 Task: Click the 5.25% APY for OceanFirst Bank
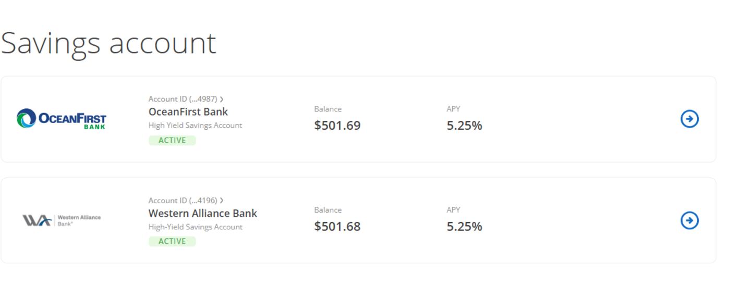click(x=464, y=126)
